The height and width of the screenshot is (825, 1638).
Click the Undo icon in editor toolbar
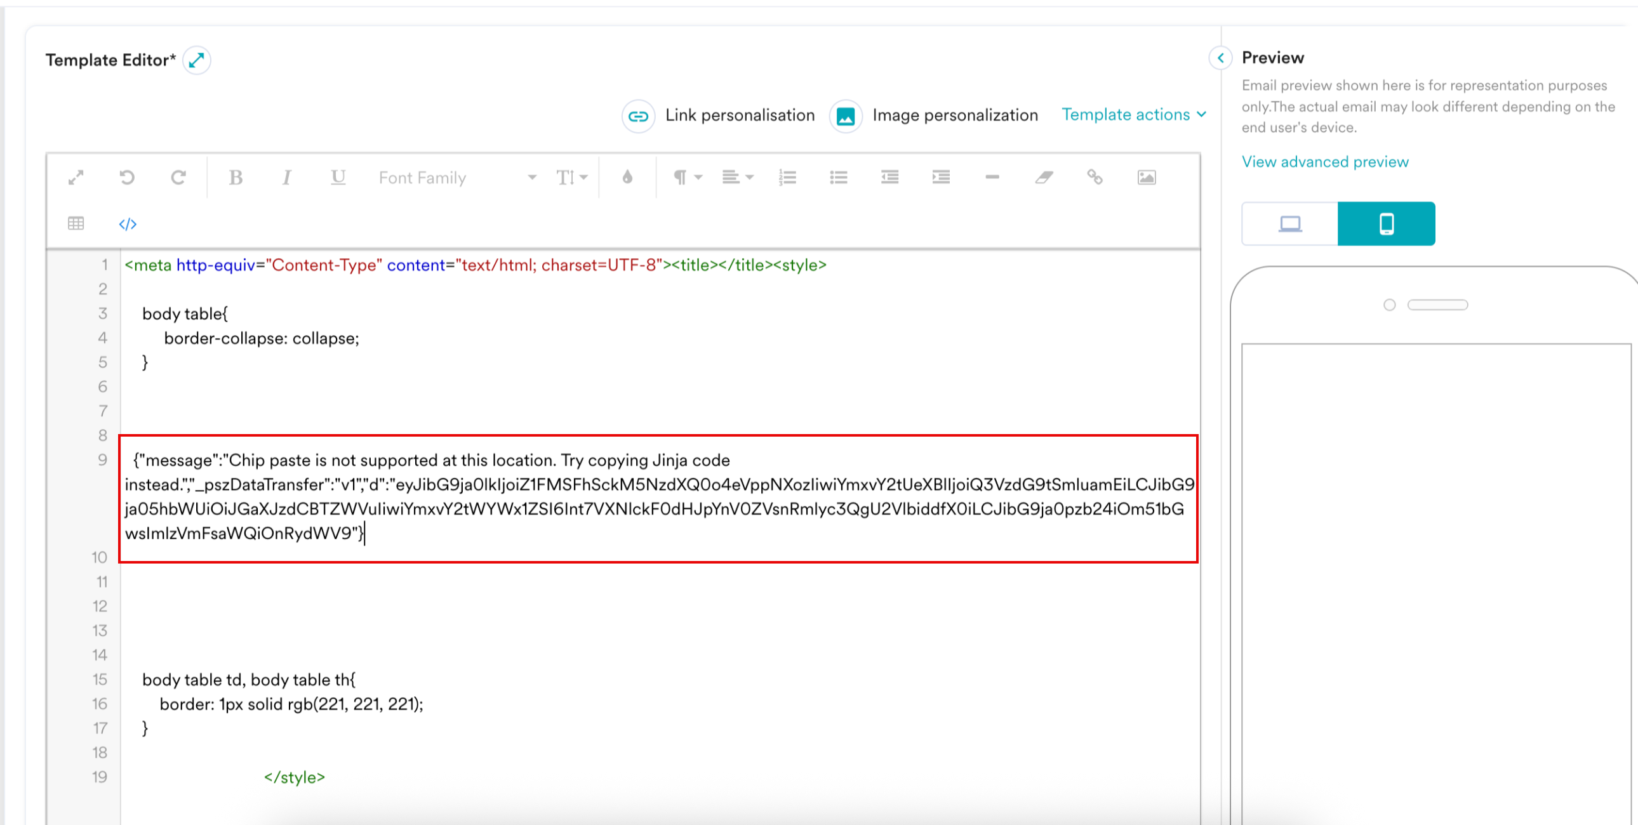127,177
